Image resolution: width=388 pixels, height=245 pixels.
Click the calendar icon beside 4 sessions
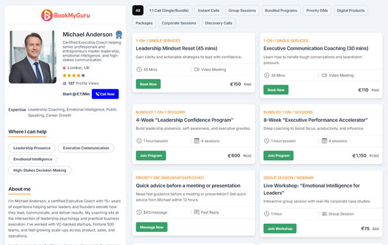(x=196, y=141)
